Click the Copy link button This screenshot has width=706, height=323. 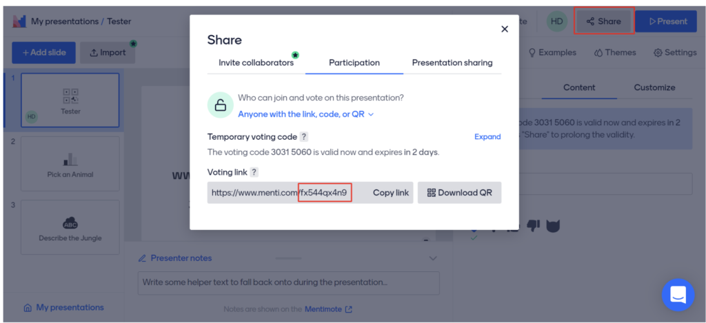point(391,193)
